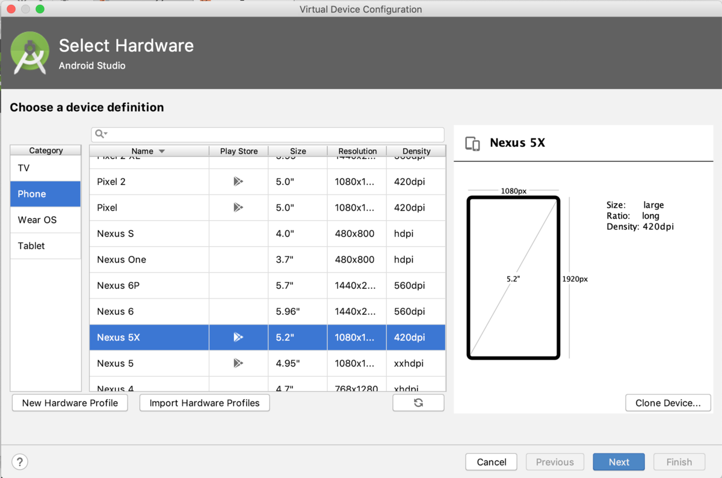Select the Nexus 5X device name

118,337
